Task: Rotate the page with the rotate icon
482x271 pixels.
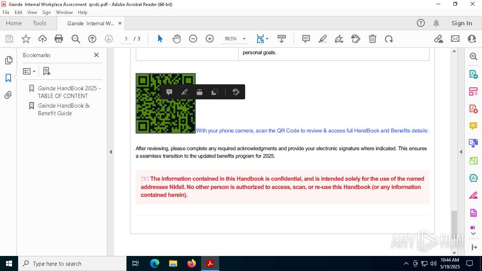Action: [389, 39]
